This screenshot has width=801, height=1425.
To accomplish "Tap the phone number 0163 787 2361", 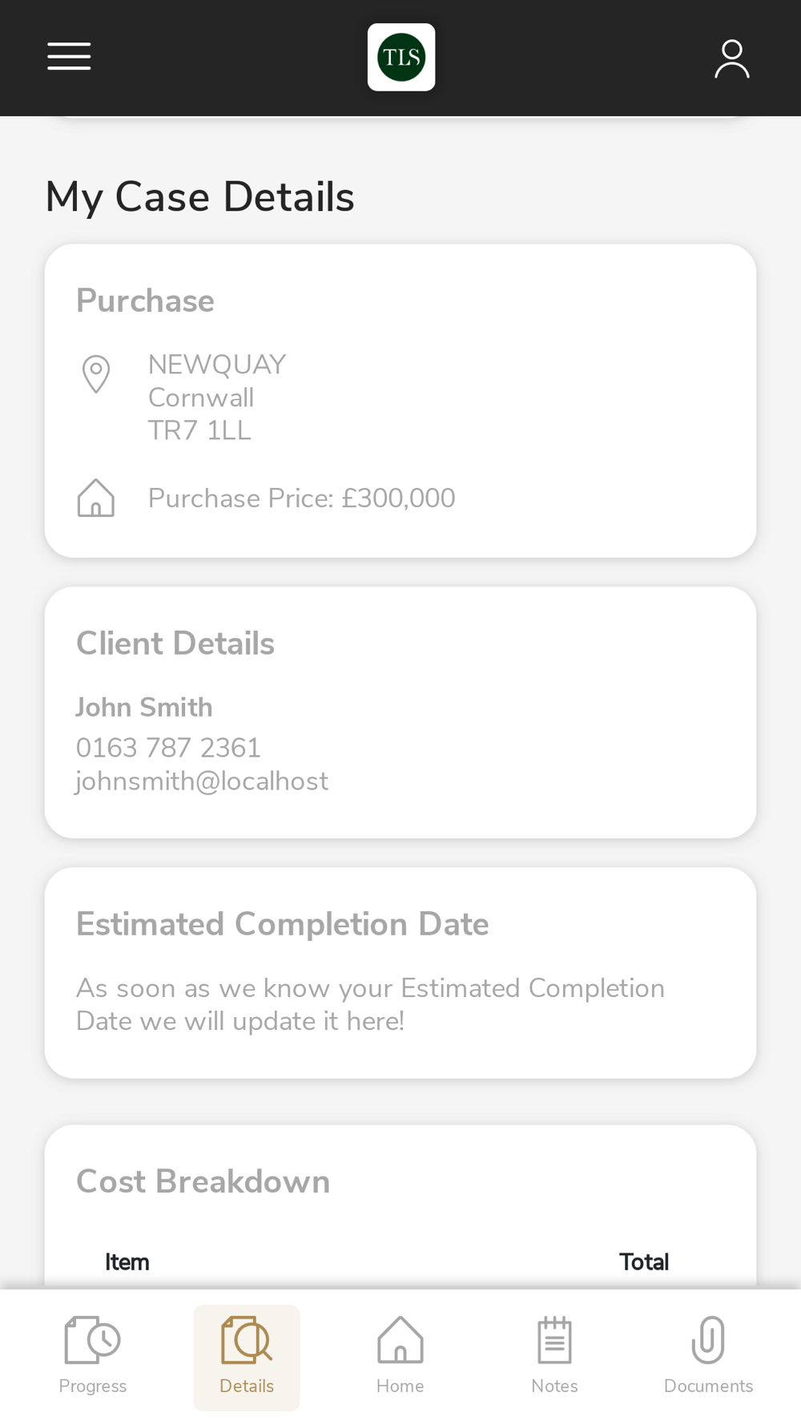I will (x=168, y=748).
